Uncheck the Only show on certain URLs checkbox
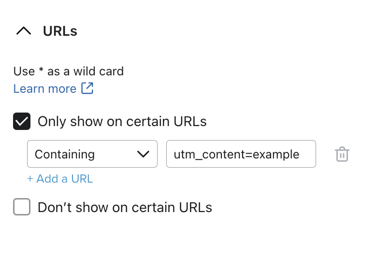Screen dimensions: 376x257 point(22,121)
